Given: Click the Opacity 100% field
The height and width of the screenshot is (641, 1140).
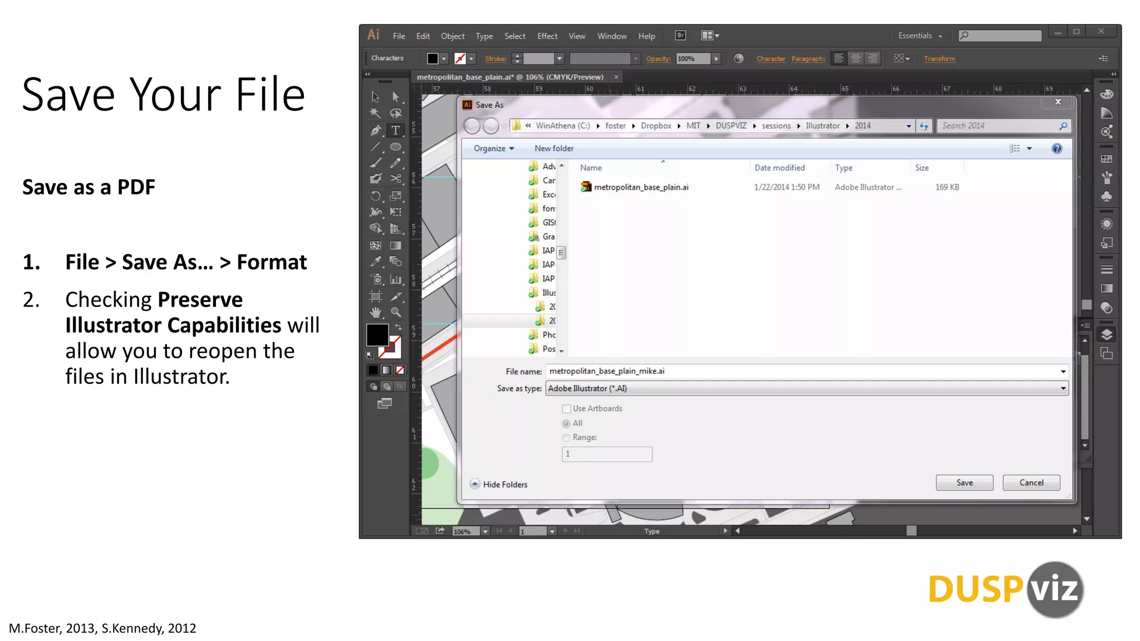Looking at the screenshot, I should 693,58.
